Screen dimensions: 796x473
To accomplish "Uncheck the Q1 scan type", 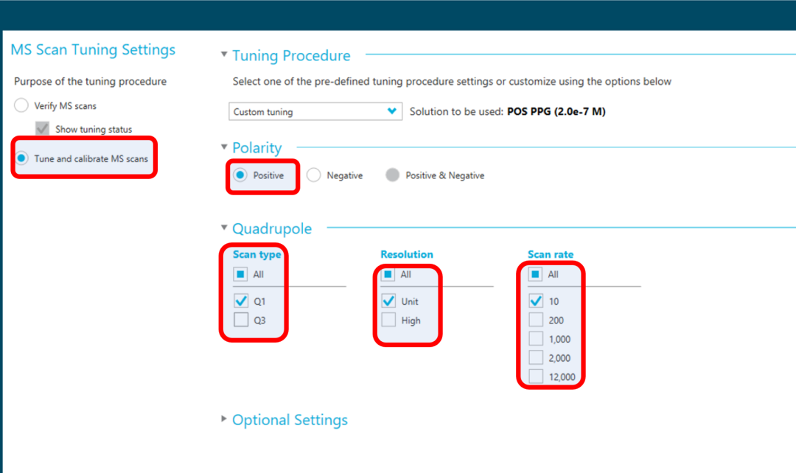I will (x=240, y=301).
